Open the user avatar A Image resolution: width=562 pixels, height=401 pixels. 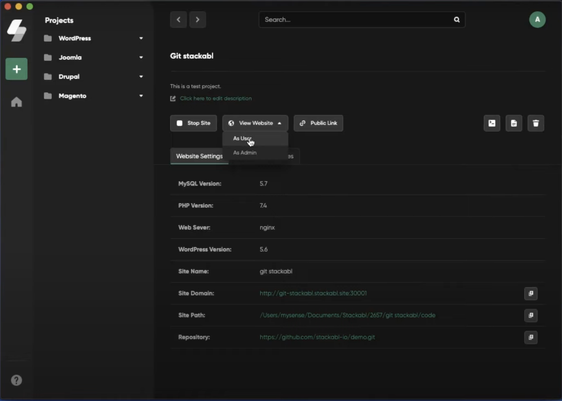tap(537, 20)
